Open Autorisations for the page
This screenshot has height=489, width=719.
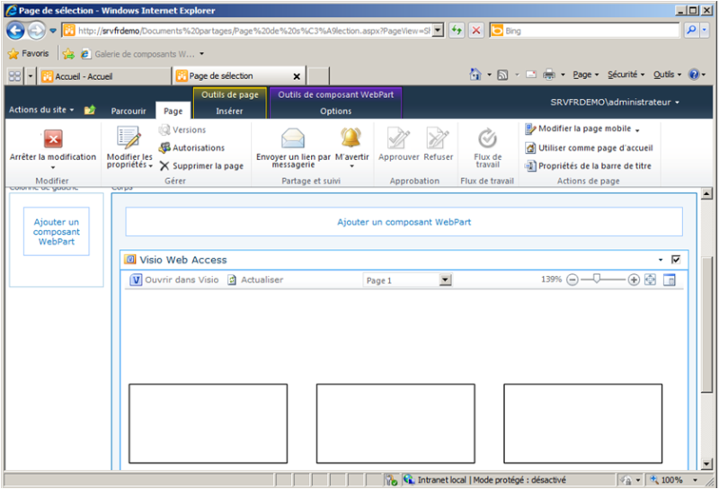pos(191,147)
